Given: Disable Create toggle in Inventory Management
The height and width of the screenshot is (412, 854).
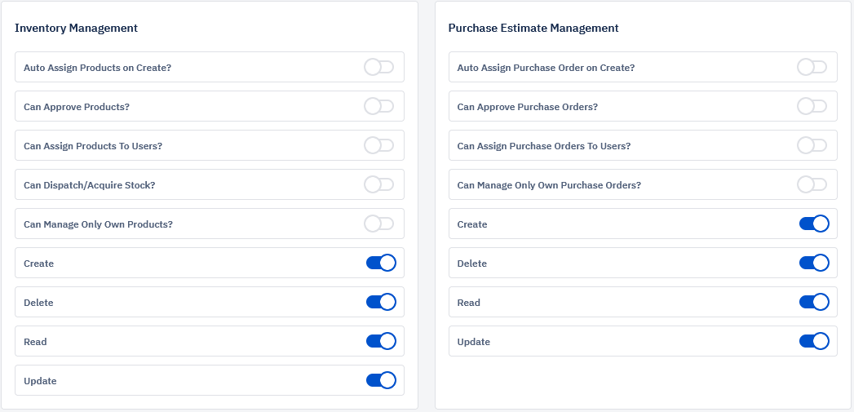Looking at the screenshot, I should [x=381, y=264].
